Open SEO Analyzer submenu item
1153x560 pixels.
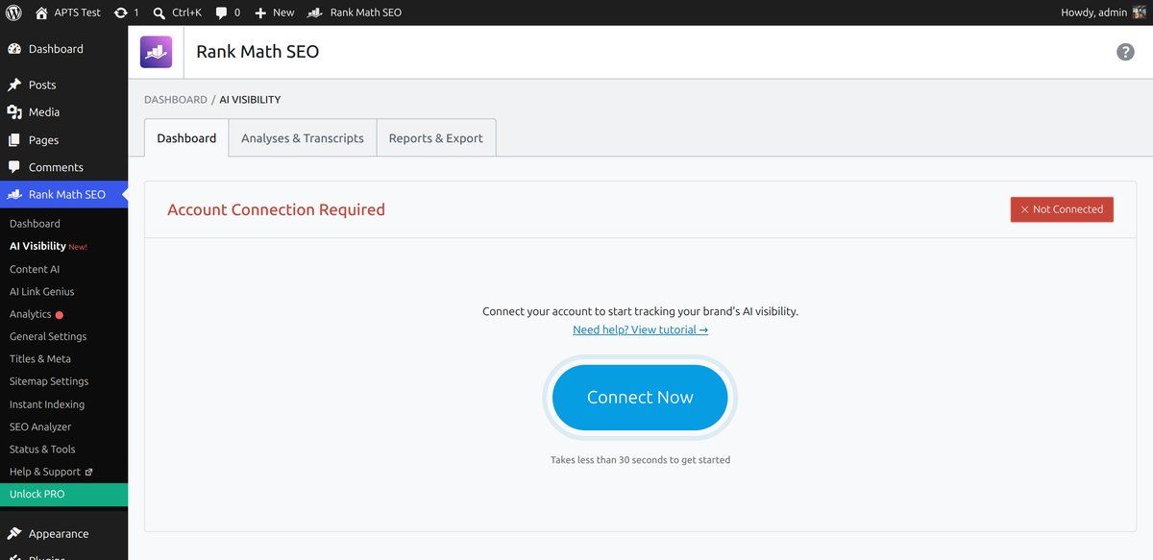click(40, 426)
